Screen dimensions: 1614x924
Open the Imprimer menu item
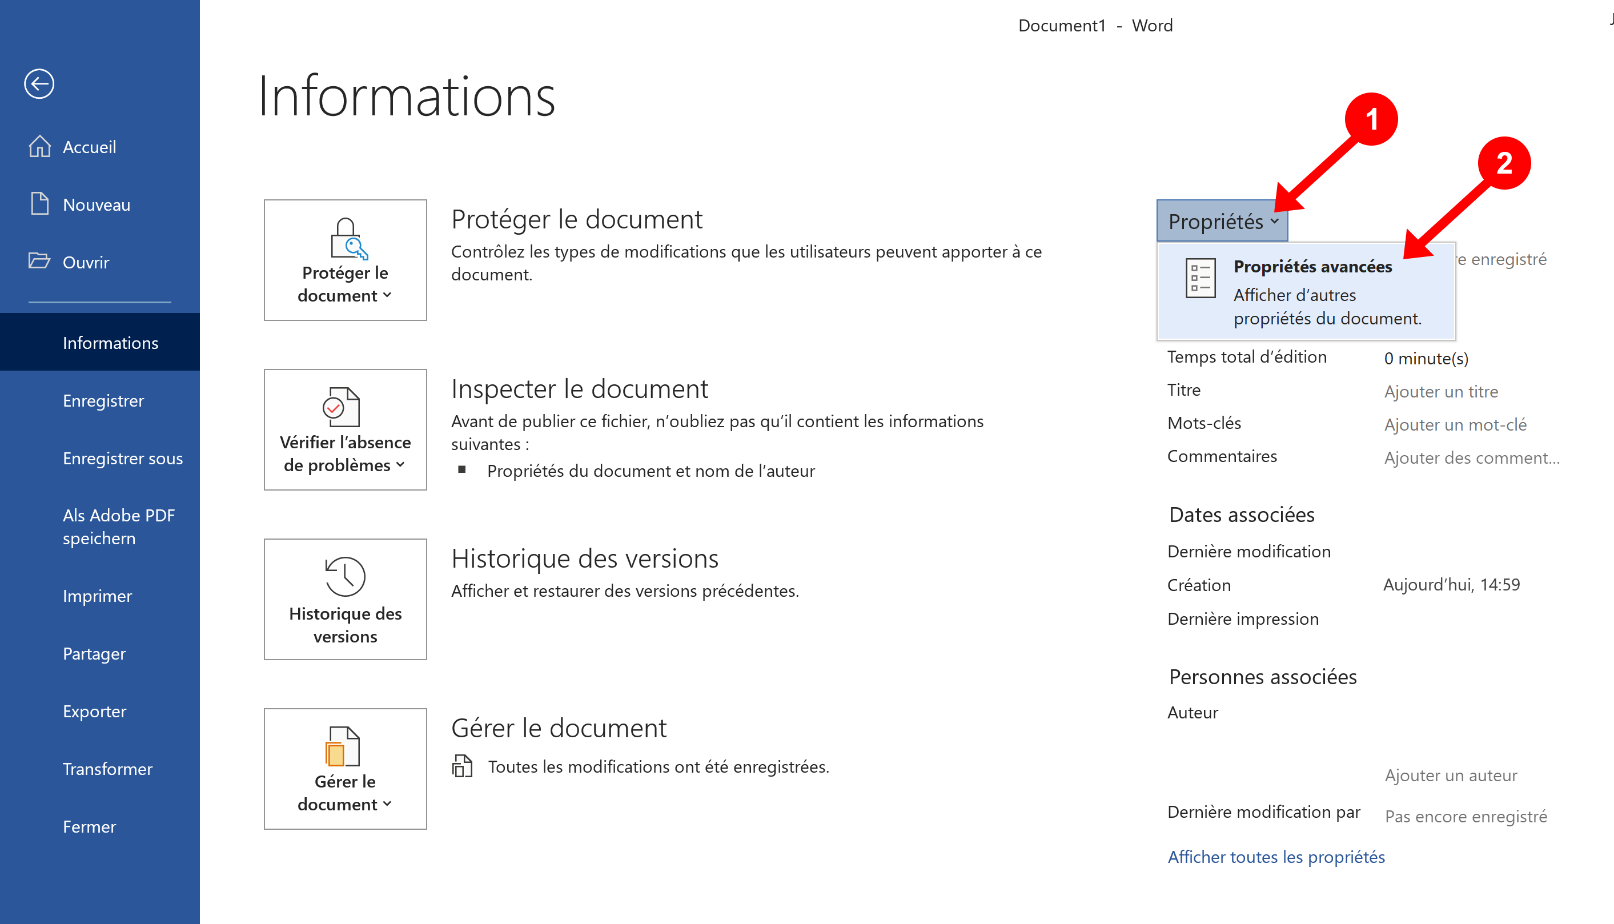(97, 596)
